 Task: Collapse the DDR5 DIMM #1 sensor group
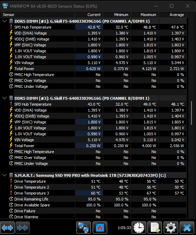[x=5, y=21]
